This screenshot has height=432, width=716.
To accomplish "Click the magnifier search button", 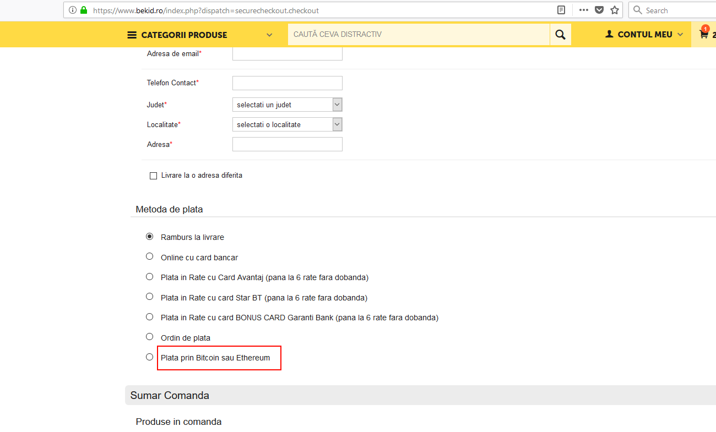I will (560, 35).
